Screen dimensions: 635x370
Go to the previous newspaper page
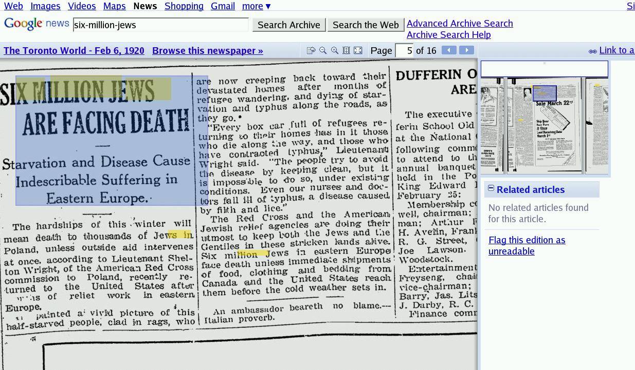(449, 50)
